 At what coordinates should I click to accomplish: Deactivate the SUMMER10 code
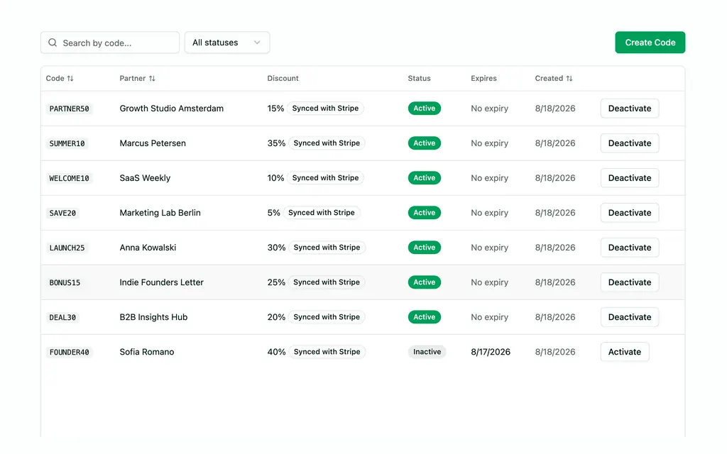click(x=630, y=143)
